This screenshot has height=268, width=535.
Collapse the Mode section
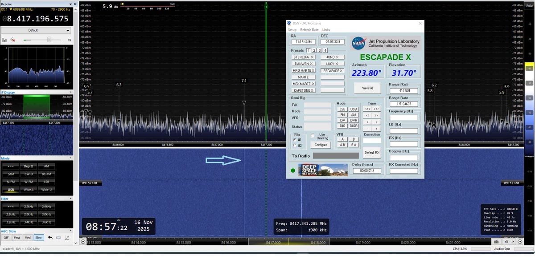pos(70,158)
